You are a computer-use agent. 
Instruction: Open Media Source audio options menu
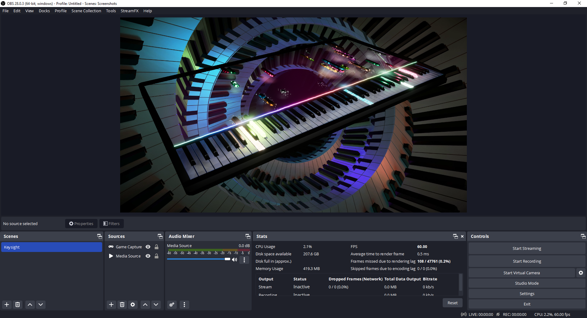(244, 260)
